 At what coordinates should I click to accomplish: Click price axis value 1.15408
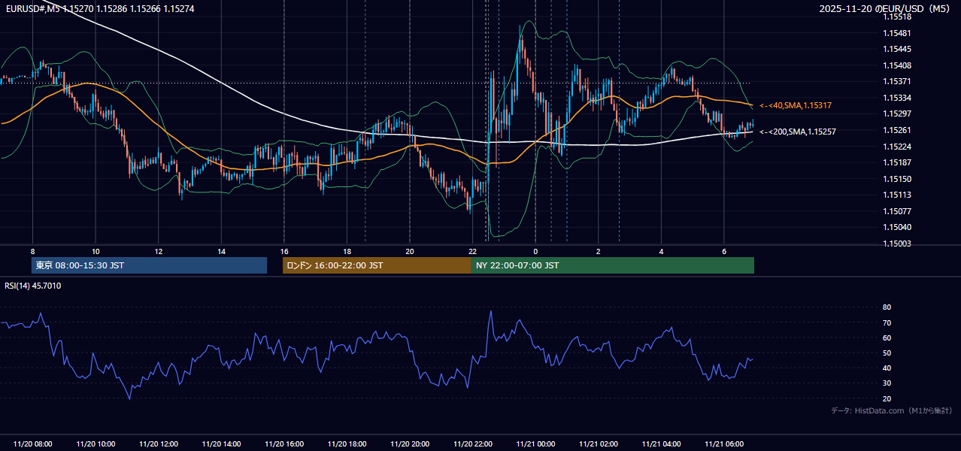click(x=897, y=65)
